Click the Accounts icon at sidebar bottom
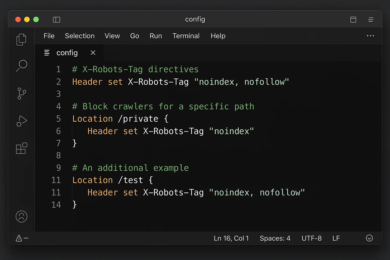Image resolution: width=390 pixels, height=260 pixels. [x=21, y=217]
